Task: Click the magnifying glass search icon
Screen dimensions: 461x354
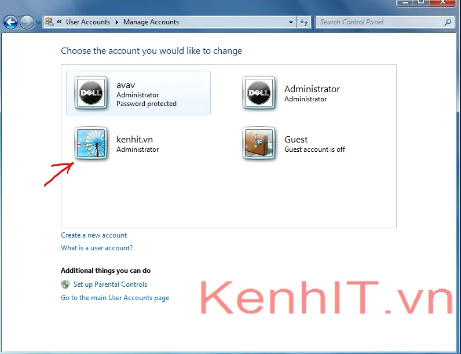Action: (448, 22)
